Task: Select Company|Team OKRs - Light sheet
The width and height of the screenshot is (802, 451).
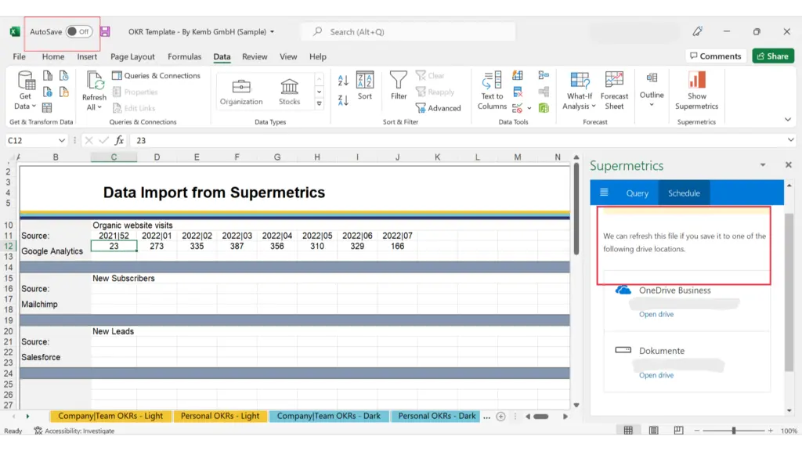Action: click(110, 417)
